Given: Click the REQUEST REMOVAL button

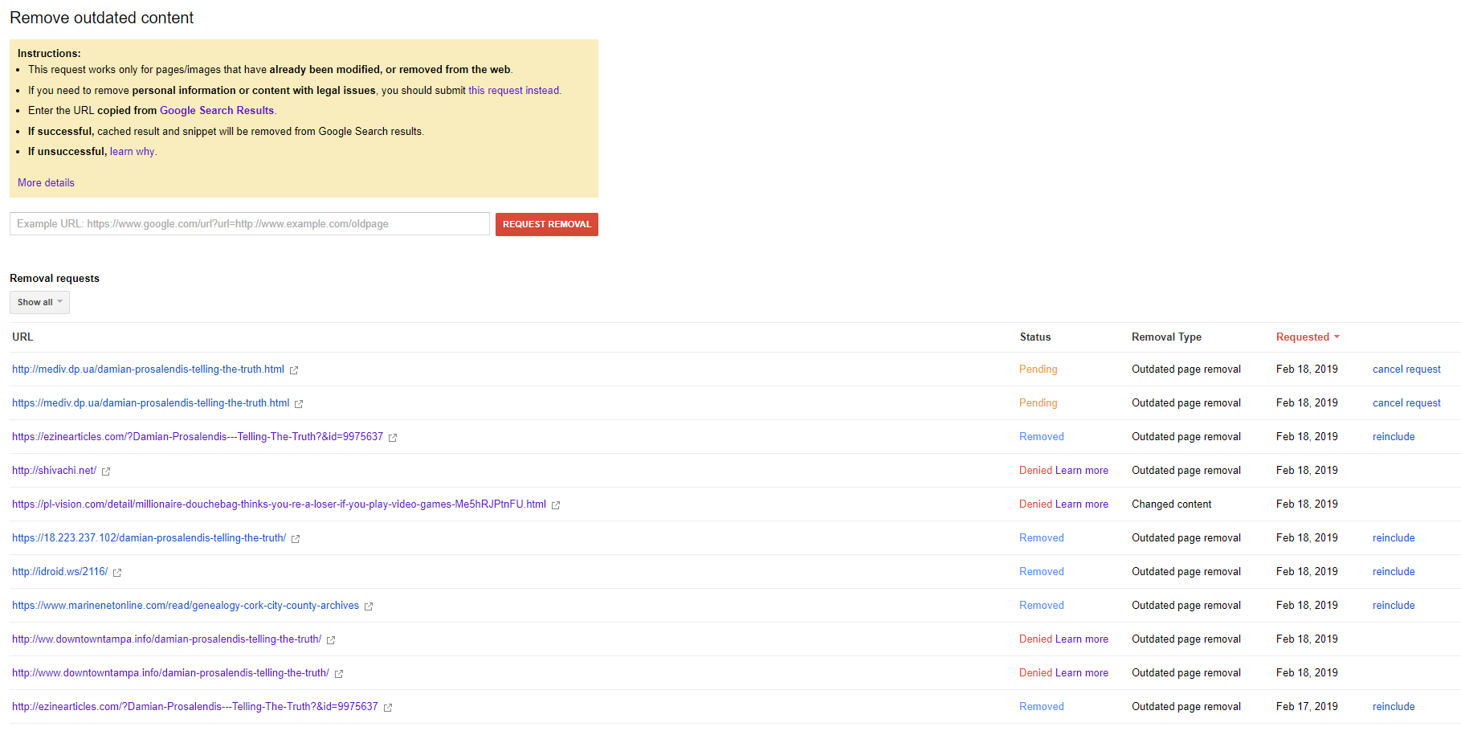Looking at the screenshot, I should tap(547, 224).
